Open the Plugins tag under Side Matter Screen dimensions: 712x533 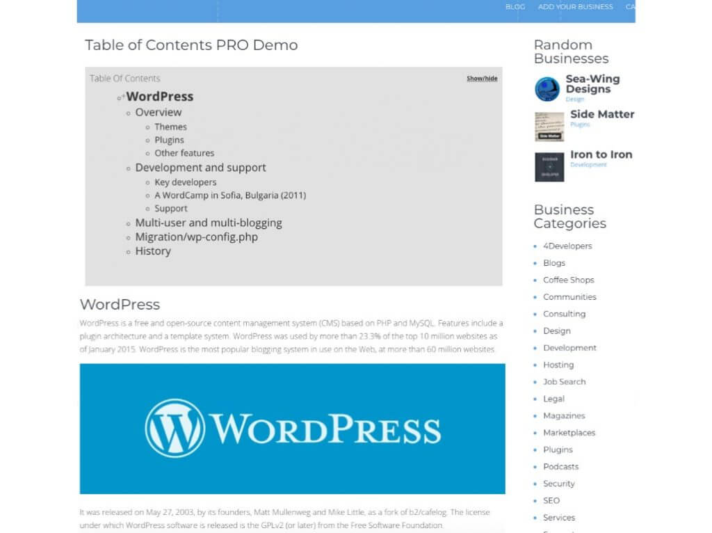tap(578, 124)
